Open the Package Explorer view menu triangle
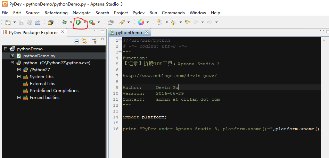The image size is (329, 158). [102, 40]
